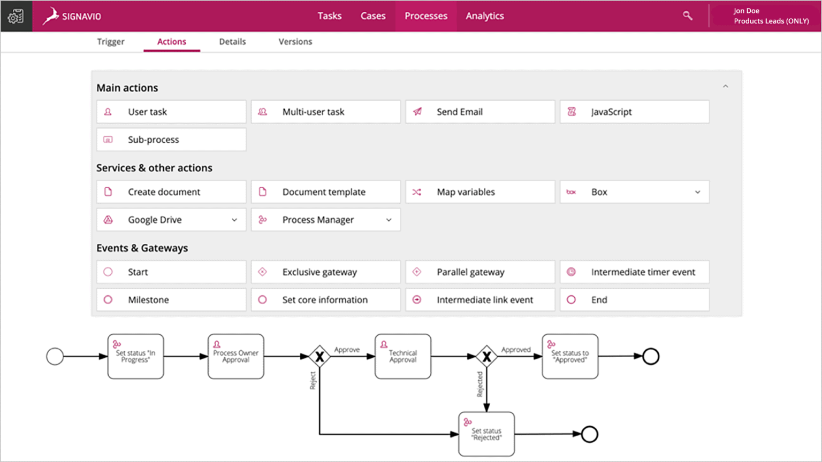Select the Technical Approval task in the diagram
Viewport: 822px width, 462px height.
(x=402, y=356)
